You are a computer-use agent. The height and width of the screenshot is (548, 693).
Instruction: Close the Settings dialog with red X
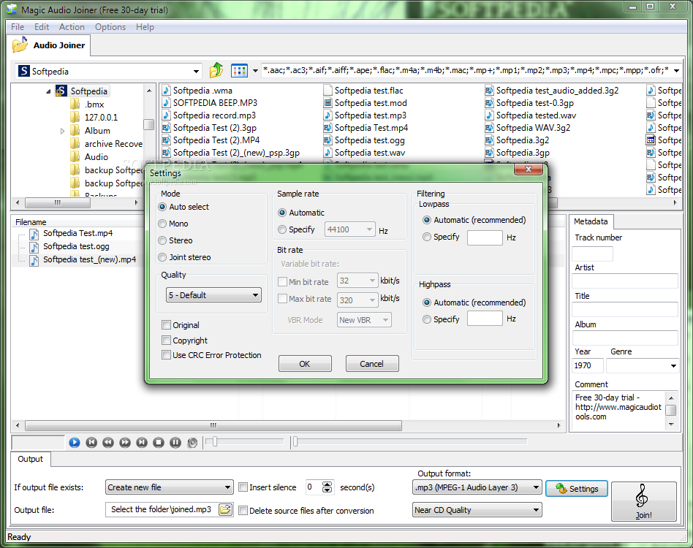pos(528,169)
